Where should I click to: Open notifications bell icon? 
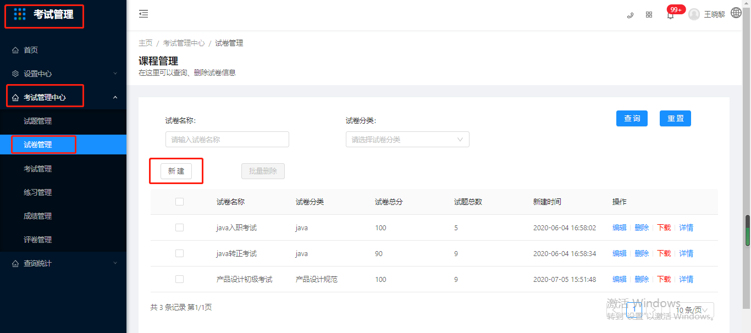tap(670, 15)
